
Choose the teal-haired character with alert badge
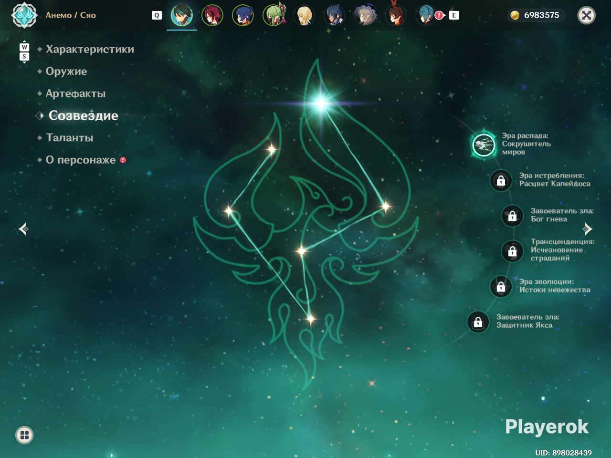(x=426, y=15)
